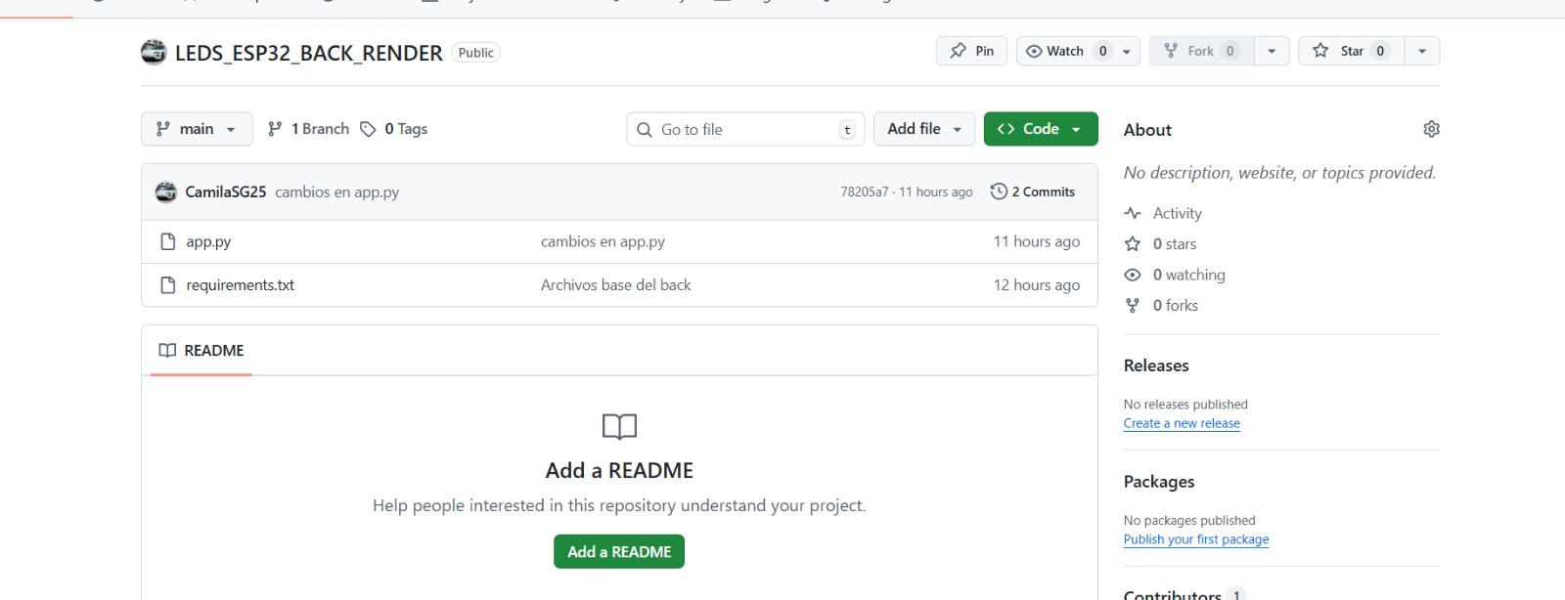The image size is (1565, 600).
Task: Click Create a new release link
Action: (1182, 423)
